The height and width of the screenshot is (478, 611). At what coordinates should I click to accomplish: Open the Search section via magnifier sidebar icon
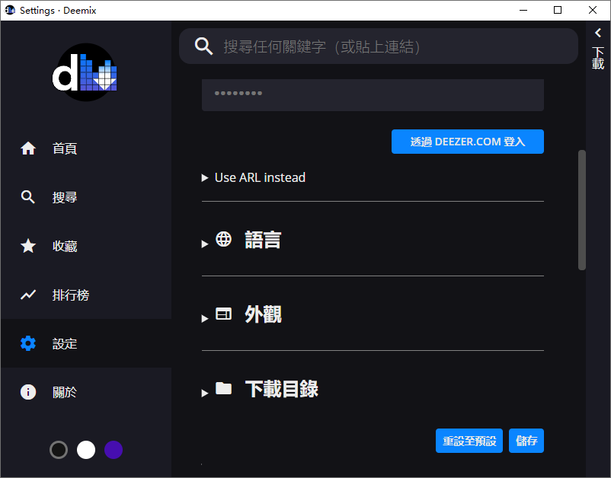pos(28,197)
